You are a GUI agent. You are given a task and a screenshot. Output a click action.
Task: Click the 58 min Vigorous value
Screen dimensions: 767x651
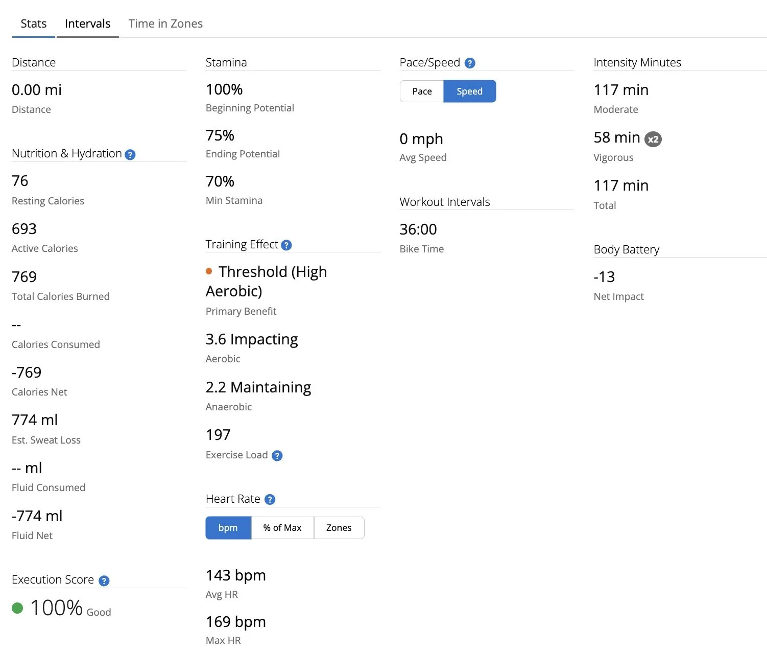(617, 137)
